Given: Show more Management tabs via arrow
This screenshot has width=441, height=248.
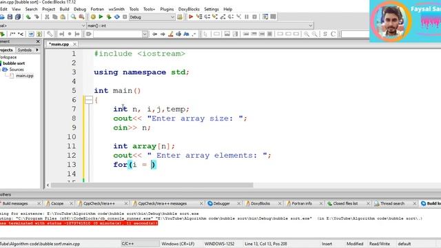Looking at the screenshot, I should click(x=37, y=50).
